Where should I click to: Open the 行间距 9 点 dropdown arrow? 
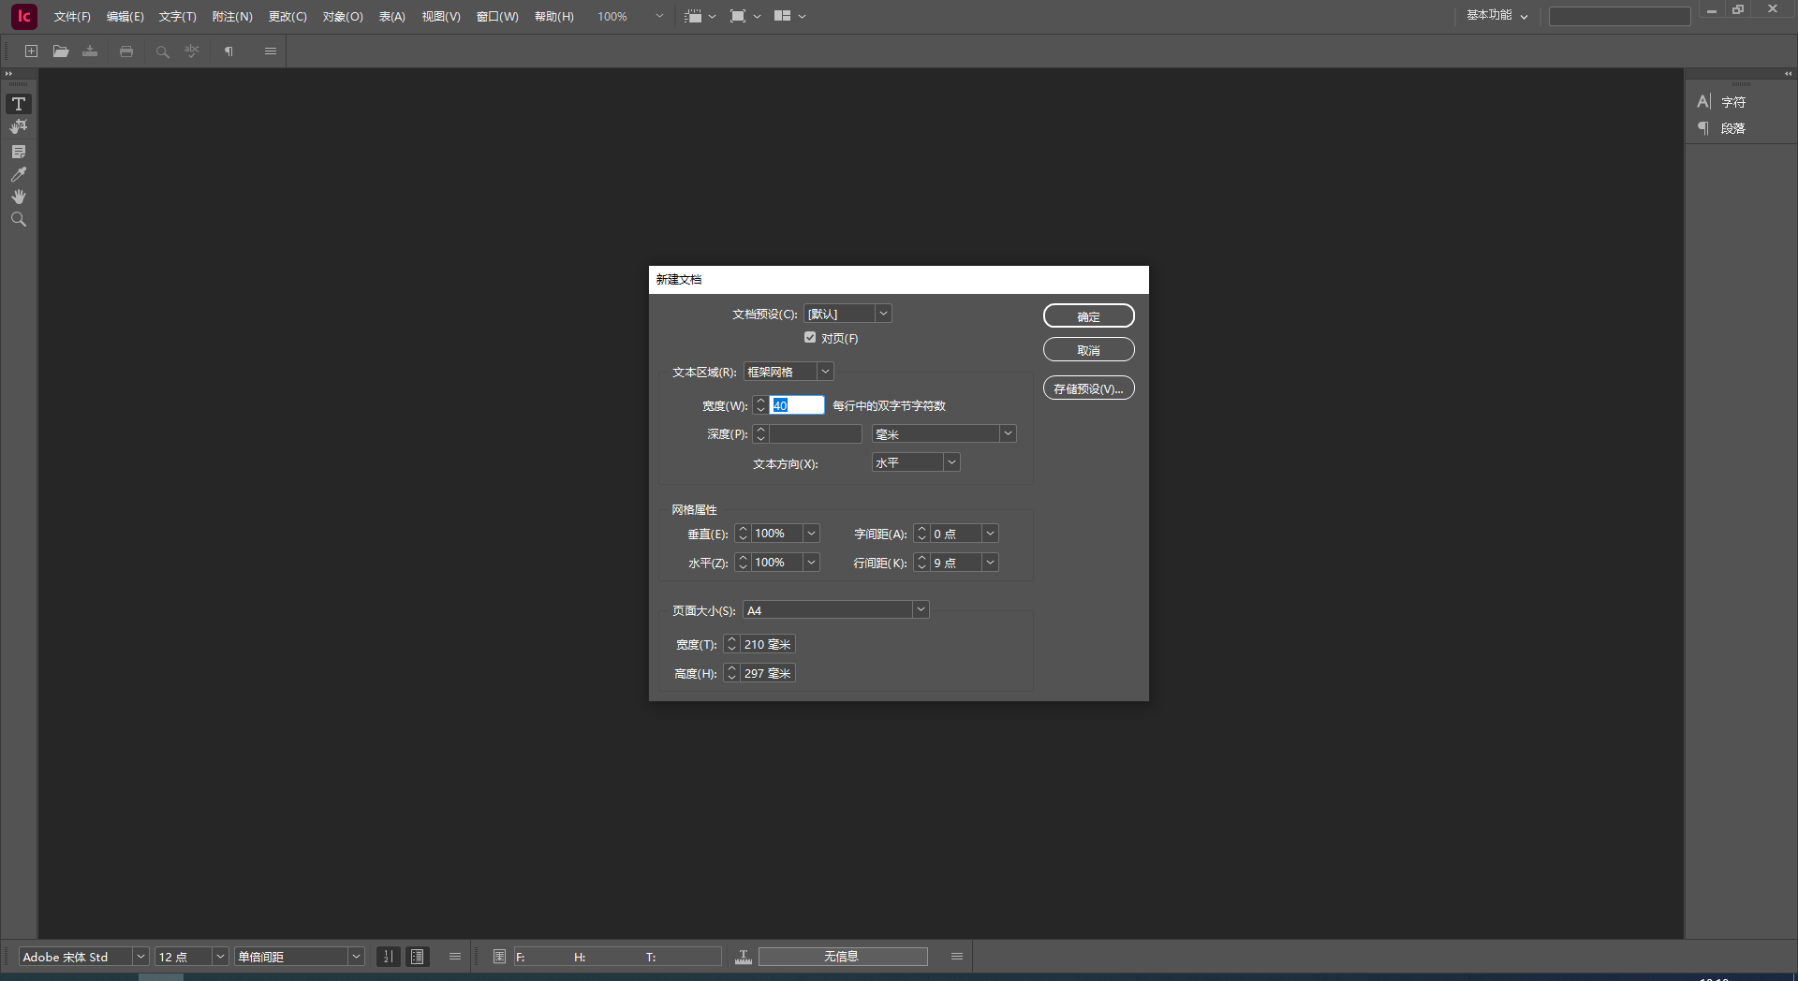[x=990, y=563]
